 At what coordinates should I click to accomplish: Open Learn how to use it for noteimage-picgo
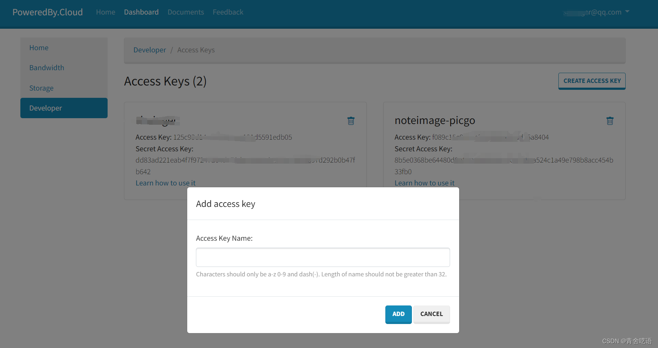click(424, 183)
